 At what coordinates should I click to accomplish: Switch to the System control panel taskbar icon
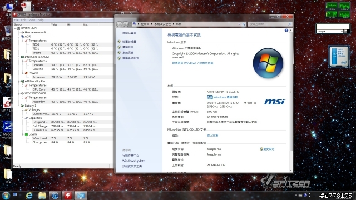(x=81, y=195)
